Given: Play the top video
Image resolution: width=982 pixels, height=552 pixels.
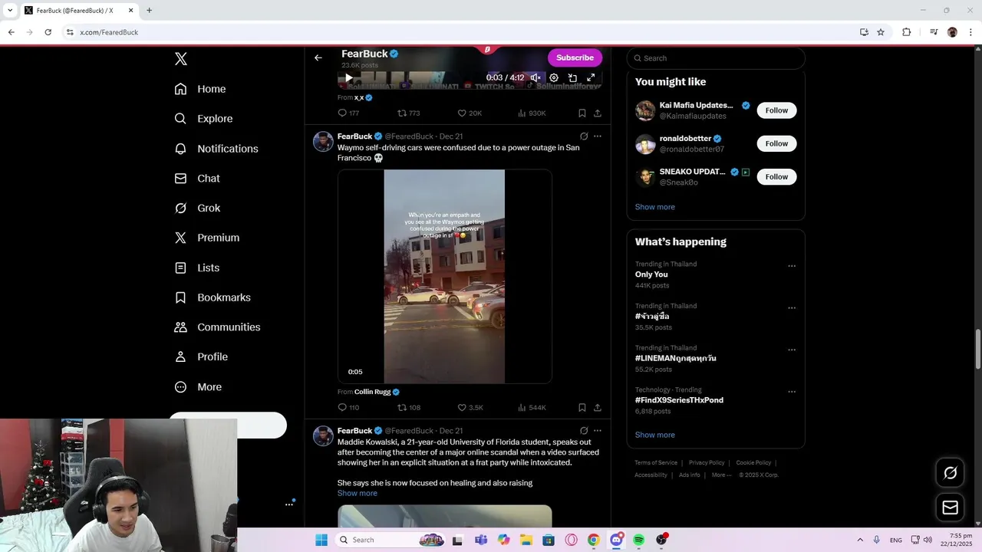Looking at the screenshot, I should 348,77.
